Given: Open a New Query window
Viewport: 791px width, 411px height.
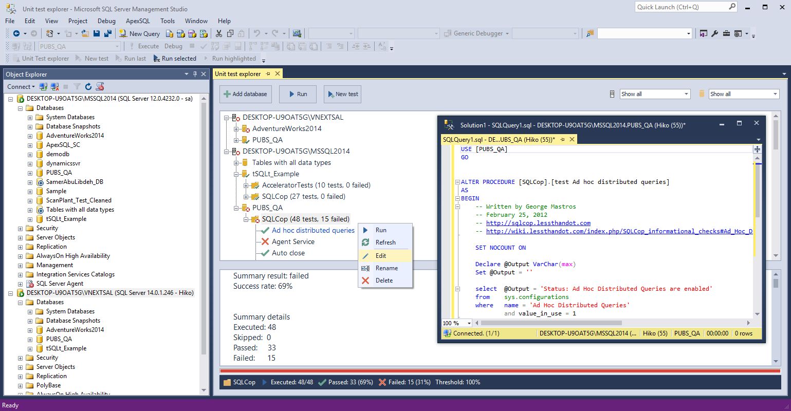Looking at the screenshot, I should [139, 33].
